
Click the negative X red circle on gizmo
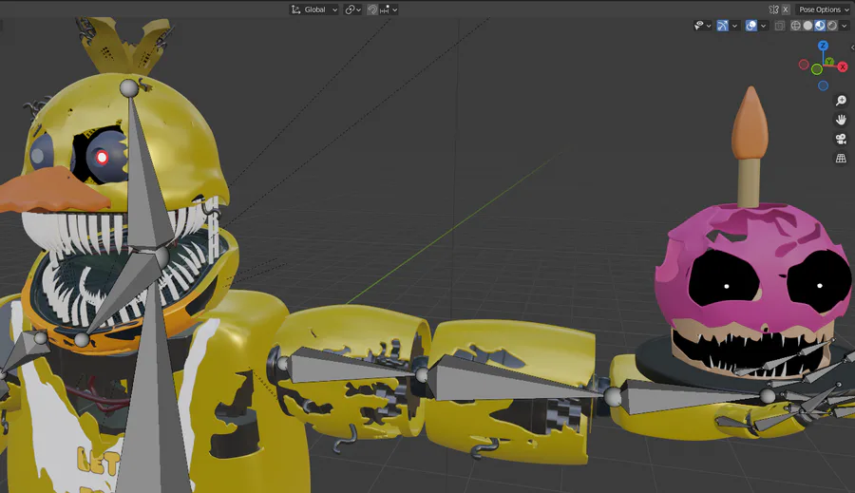tap(804, 65)
